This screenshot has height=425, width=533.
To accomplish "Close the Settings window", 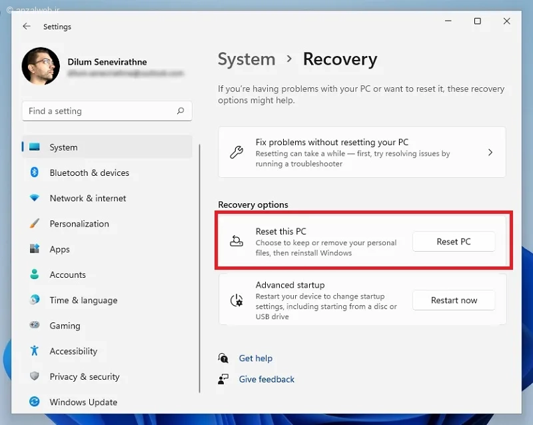I will point(507,21).
